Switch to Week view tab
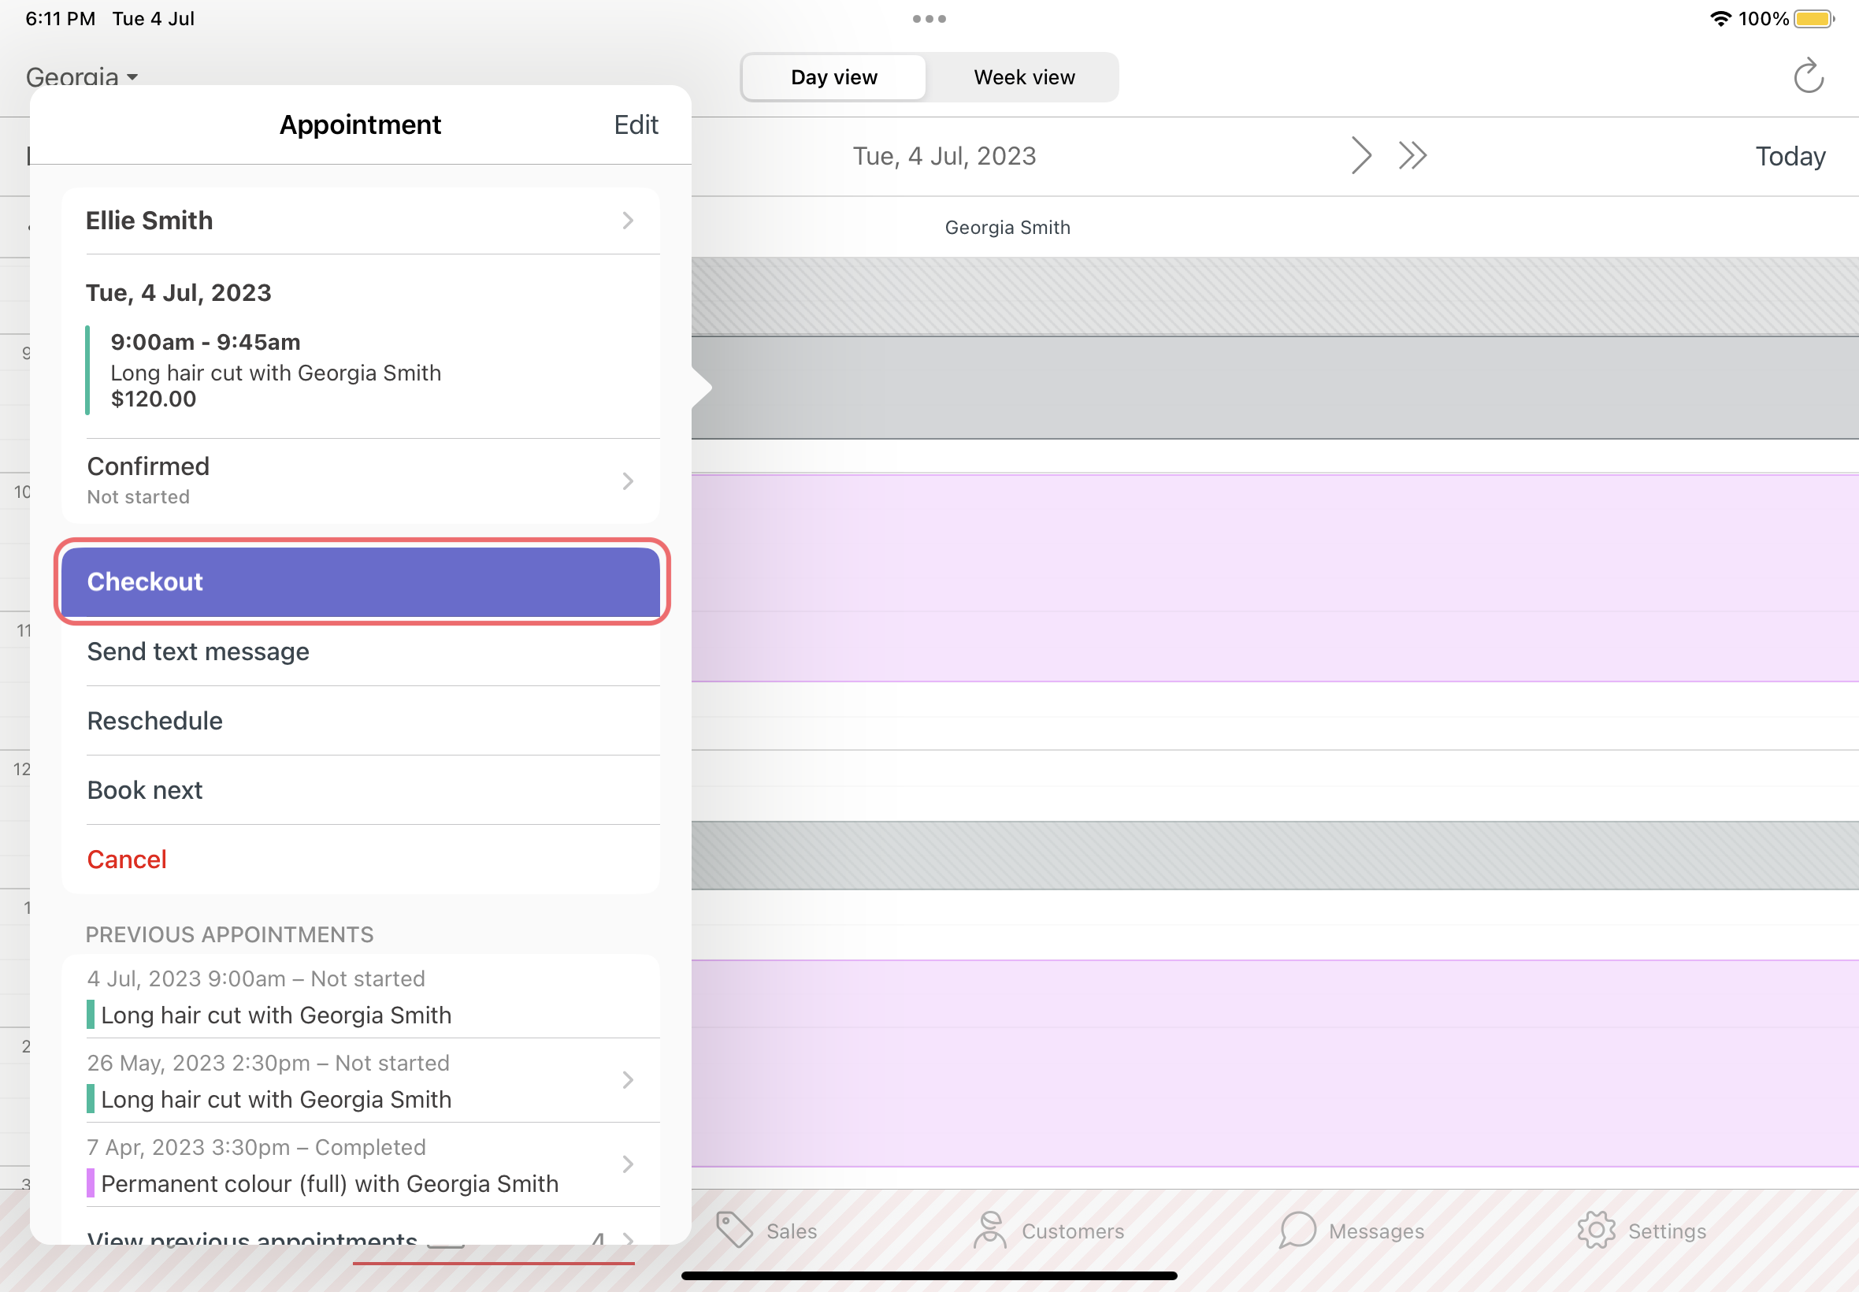This screenshot has height=1292, width=1859. 1022,76
